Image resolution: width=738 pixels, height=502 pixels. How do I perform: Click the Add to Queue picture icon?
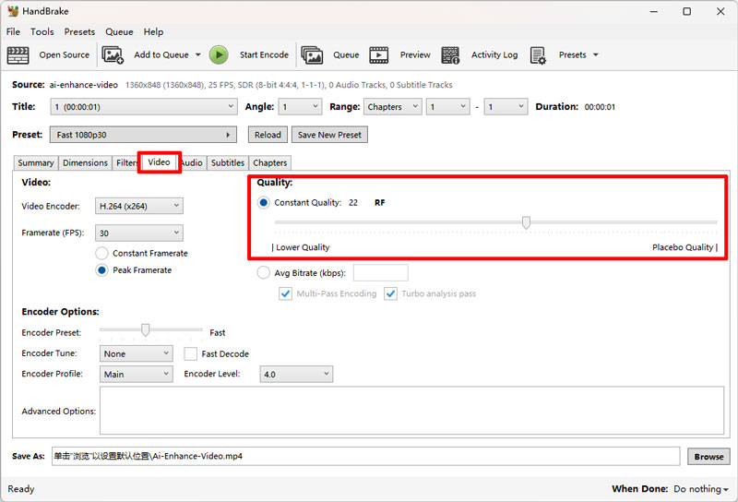point(113,55)
